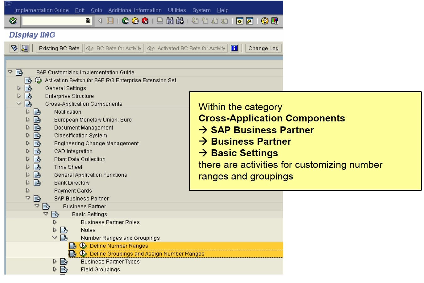The height and width of the screenshot is (283, 424).
Task: Click the icon left of Existing BC Sets
Action: click(25, 48)
